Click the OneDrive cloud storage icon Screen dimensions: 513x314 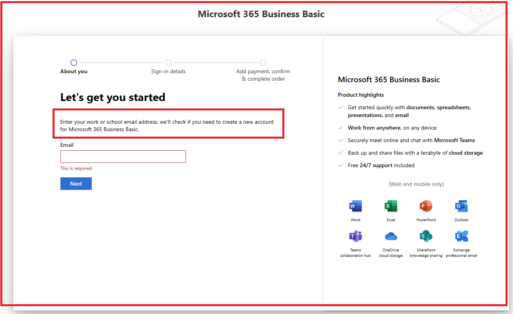391,236
